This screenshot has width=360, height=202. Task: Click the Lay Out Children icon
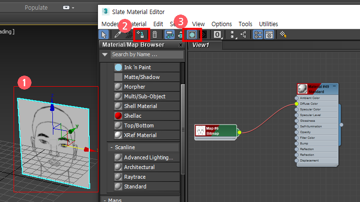coord(244,35)
